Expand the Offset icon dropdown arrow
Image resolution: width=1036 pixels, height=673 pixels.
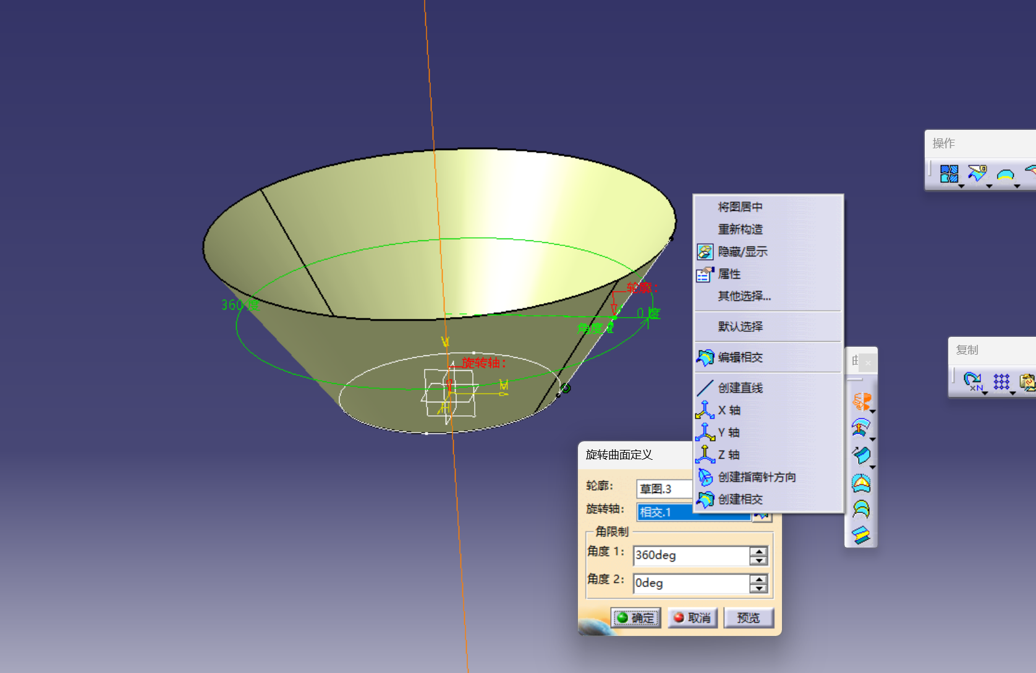873,439
